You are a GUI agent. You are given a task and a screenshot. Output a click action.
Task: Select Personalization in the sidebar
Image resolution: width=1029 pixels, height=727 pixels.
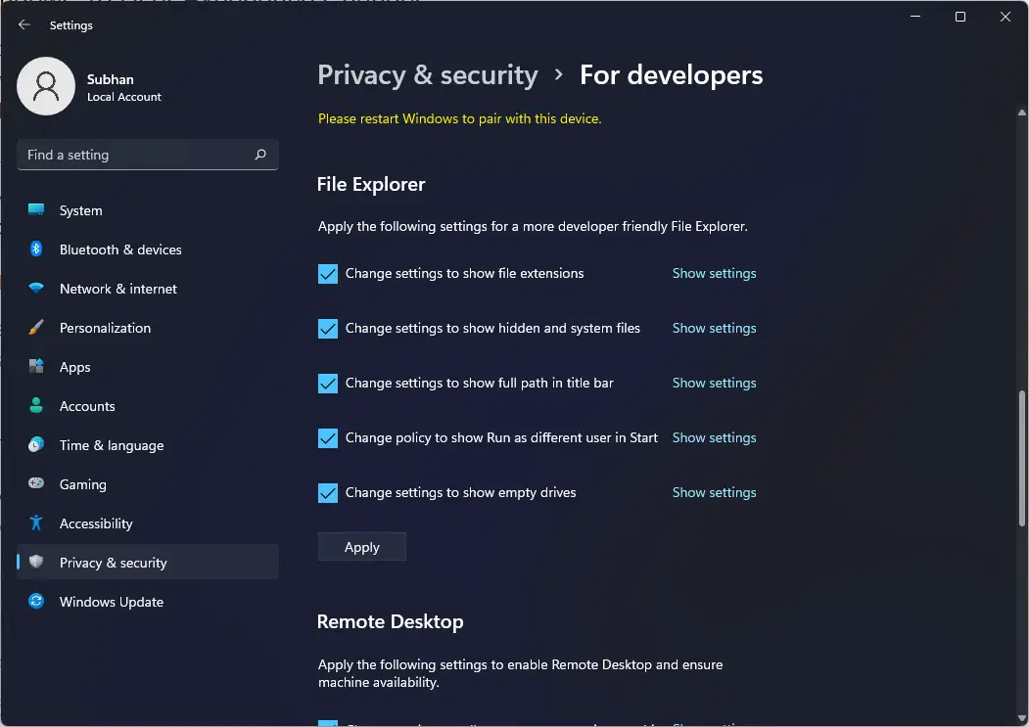tap(148, 328)
